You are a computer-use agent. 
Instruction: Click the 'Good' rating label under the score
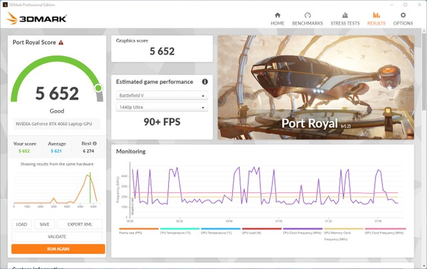(57, 111)
